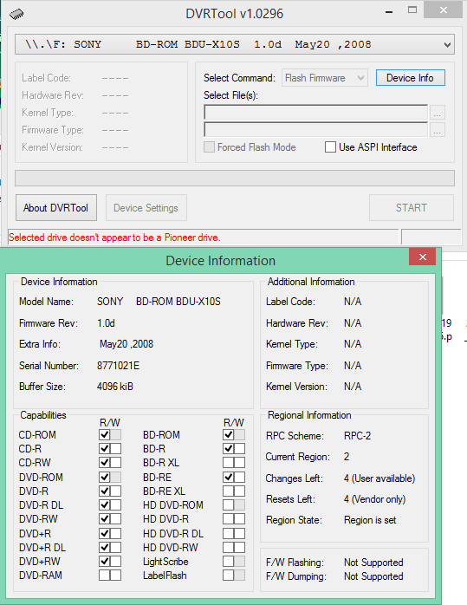
Task: Click the RPC Scheme value RPC-2
Action: pyautogui.click(x=358, y=436)
